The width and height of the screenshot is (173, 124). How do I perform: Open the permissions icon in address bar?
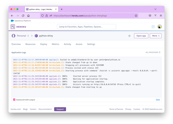[x=51, y=16]
